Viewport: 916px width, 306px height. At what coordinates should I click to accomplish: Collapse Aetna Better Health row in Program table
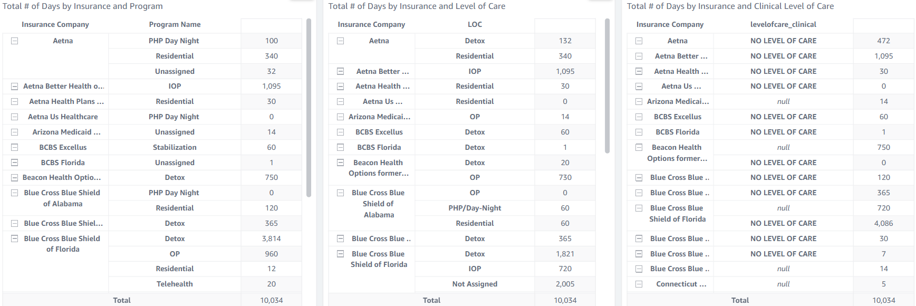click(15, 86)
